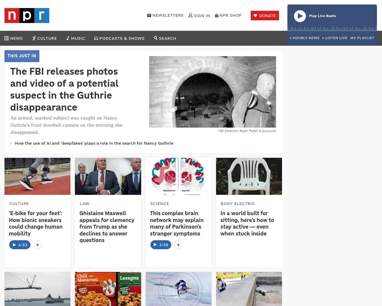Add the bionic sneakers story to the playlist

[x=38, y=245]
